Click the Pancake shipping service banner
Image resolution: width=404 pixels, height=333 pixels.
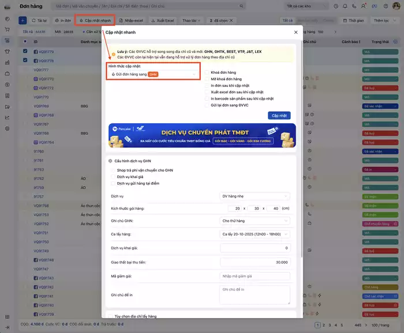pos(202,135)
